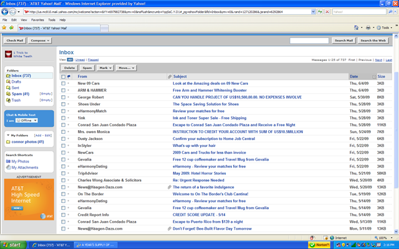This screenshot has height=249, width=399.
Task: Click the Favorites star icon
Action: point(4,27)
